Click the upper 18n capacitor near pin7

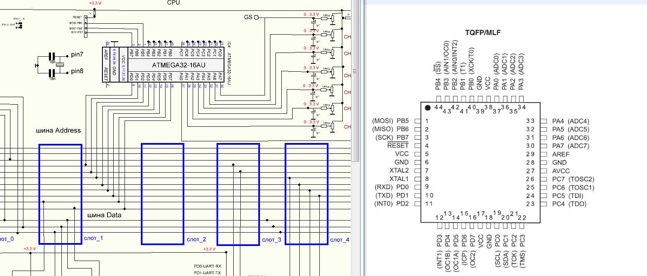pos(52,56)
